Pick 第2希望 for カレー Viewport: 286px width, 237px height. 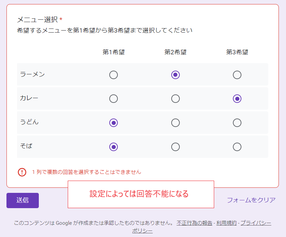pyautogui.click(x=175, y=99)
